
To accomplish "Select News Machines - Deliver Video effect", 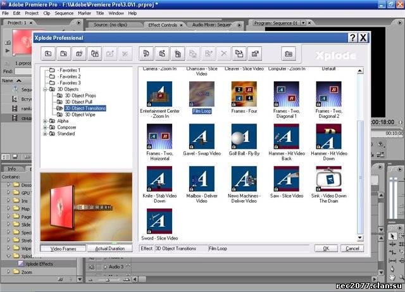I will [x=244, y=179].
